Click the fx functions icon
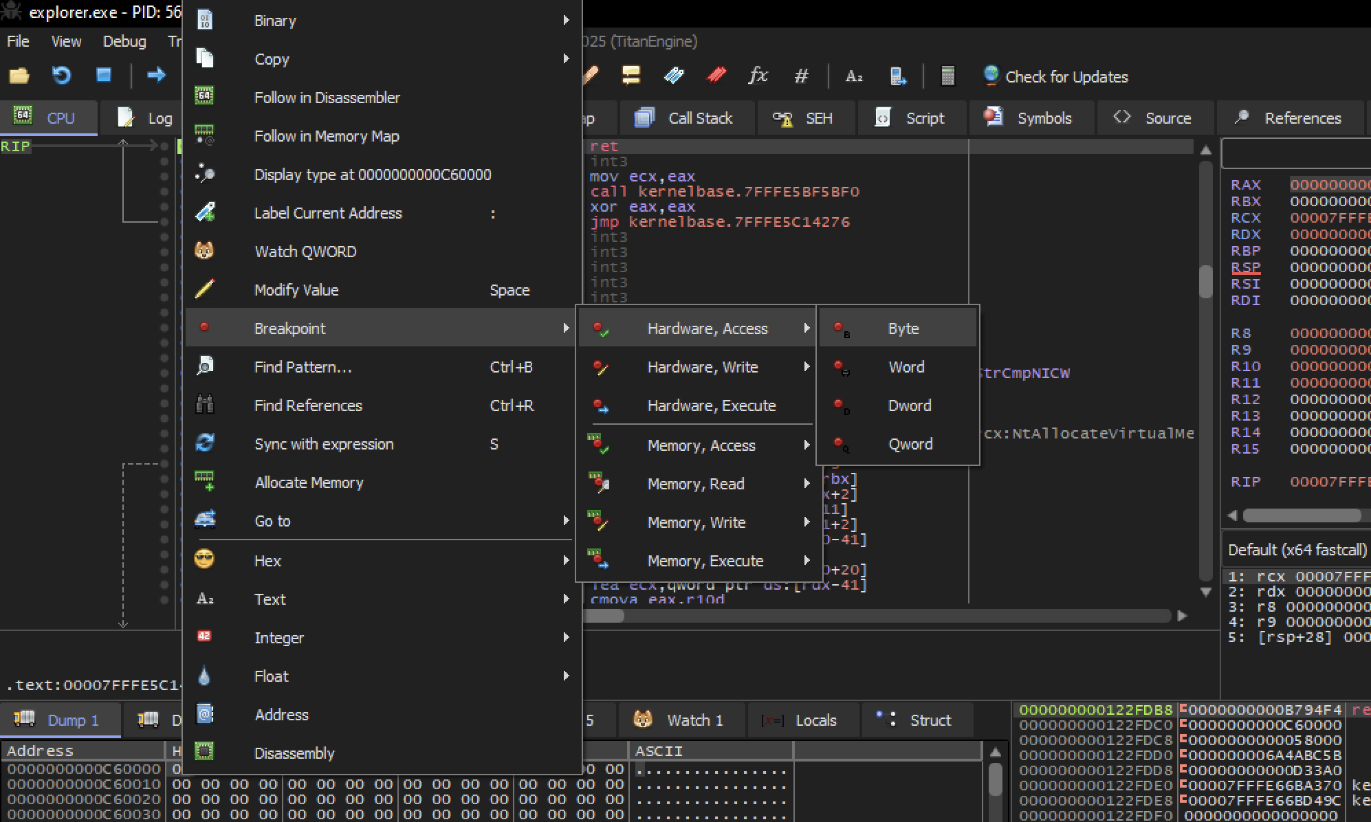Viewport: 1371px width, 822px height. tap(758, 76)
